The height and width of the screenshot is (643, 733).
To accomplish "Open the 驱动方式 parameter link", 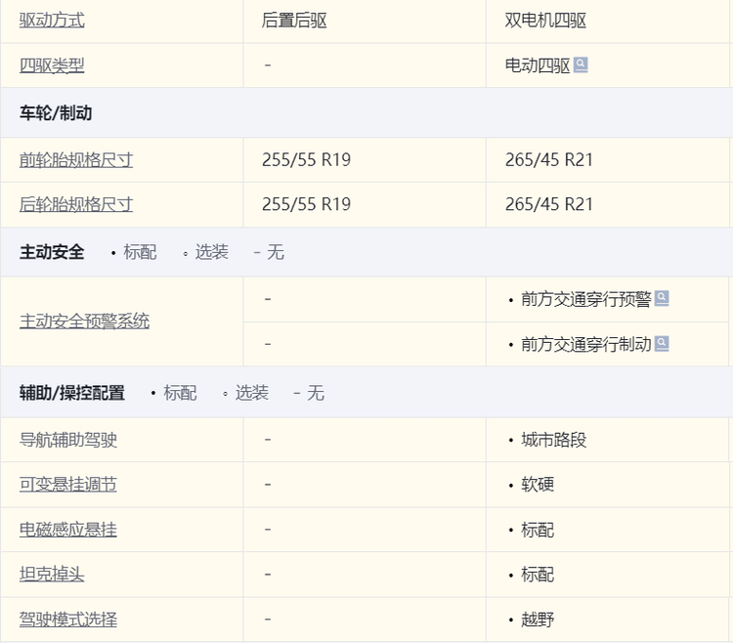I will click(x=52, y=21).
